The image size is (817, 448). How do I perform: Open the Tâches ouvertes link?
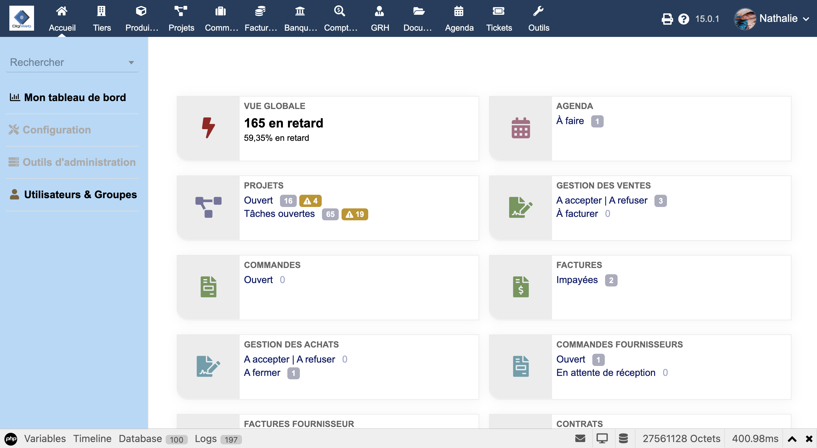(279, 214)
